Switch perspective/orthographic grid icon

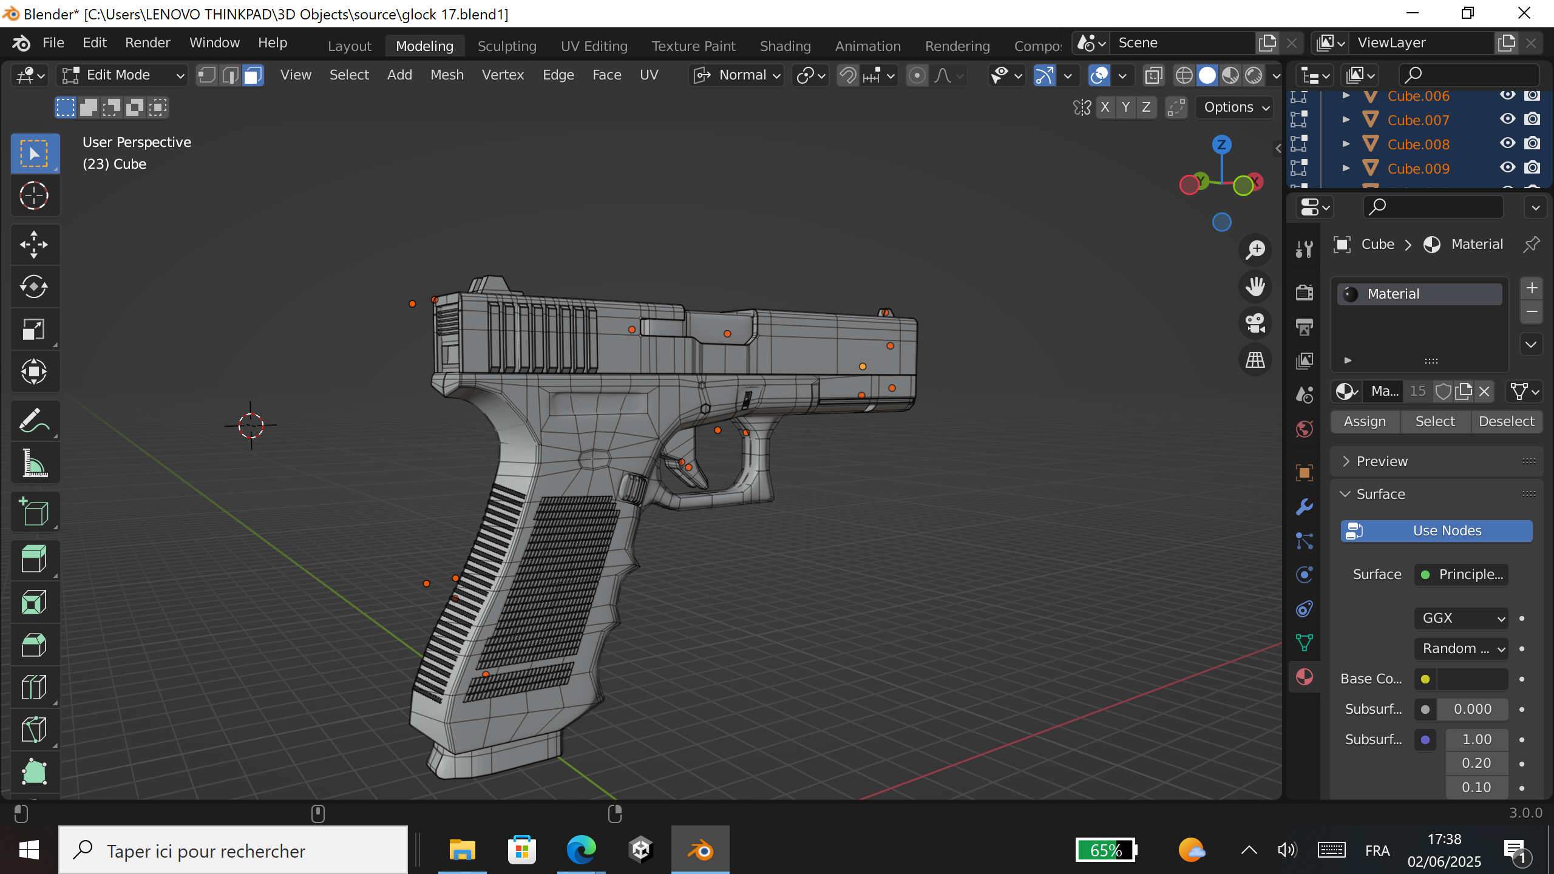1255,359
